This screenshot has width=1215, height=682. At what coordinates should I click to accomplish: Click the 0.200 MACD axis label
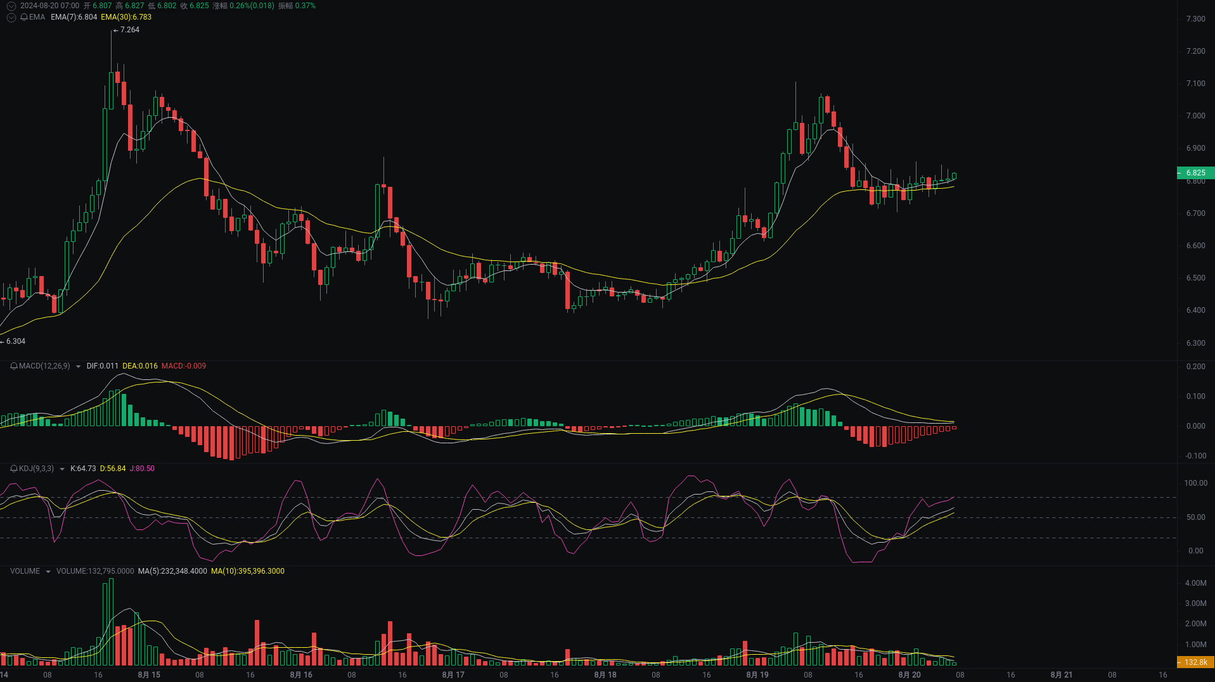click(x=1196, y=367)
